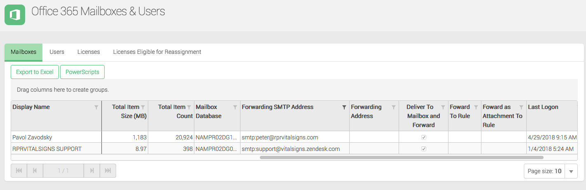Open filter for Total Item Size column
This screenshot has height=190, width=586.
tap(143, 107)
